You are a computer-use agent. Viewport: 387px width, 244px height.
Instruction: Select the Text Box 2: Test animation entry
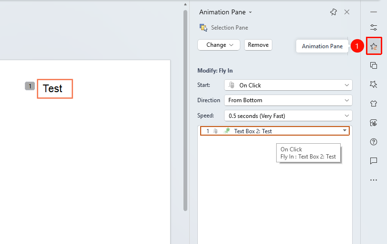275,131
